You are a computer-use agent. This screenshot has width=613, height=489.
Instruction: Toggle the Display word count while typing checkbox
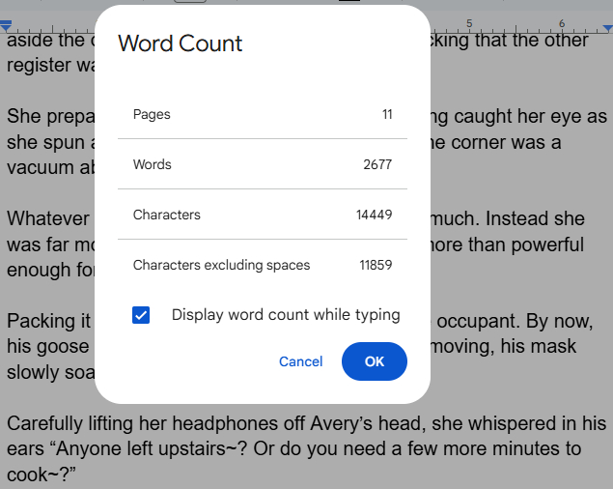click(x=142, y=315)
